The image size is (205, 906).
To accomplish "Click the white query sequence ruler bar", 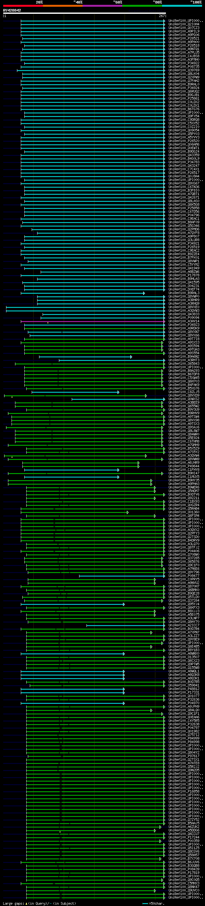I will click(84, 13).
